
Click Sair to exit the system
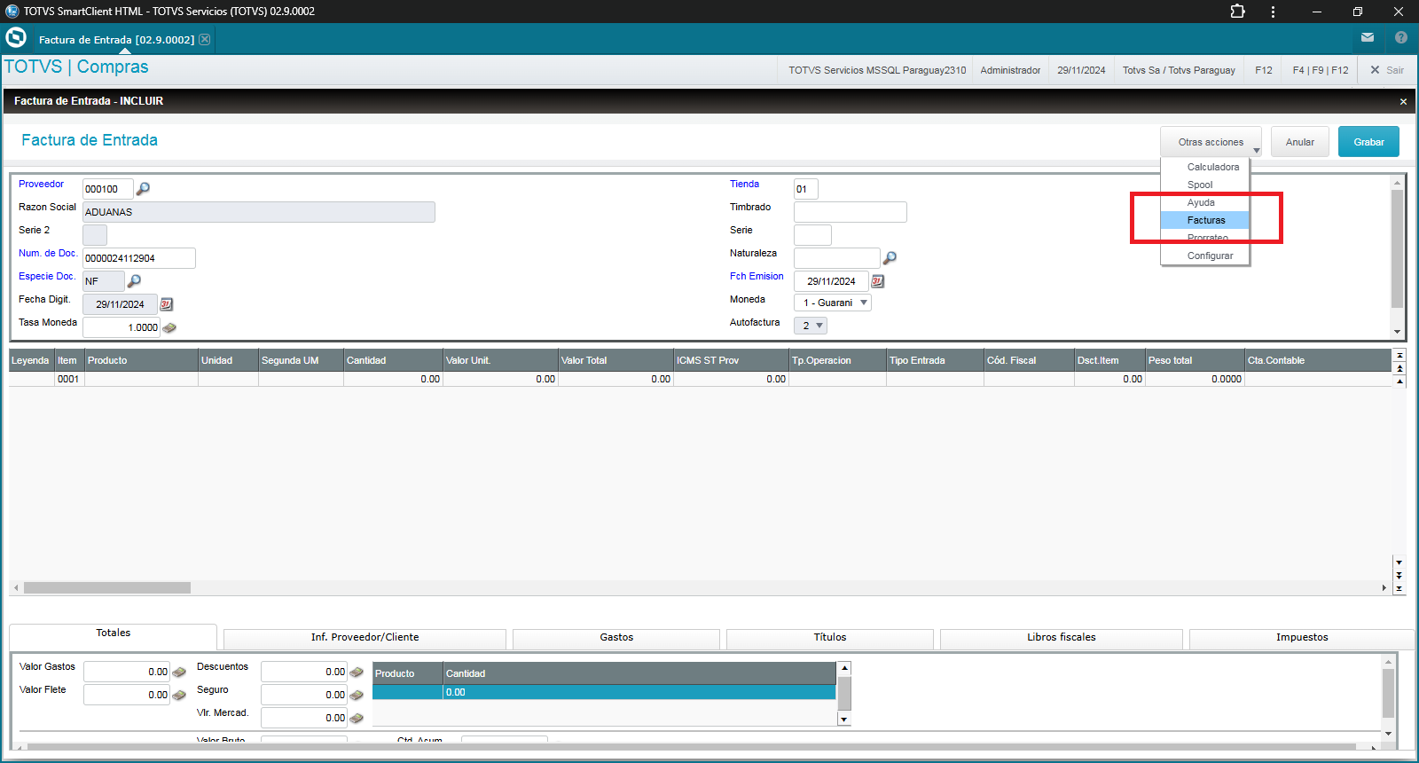[1387, 70]
